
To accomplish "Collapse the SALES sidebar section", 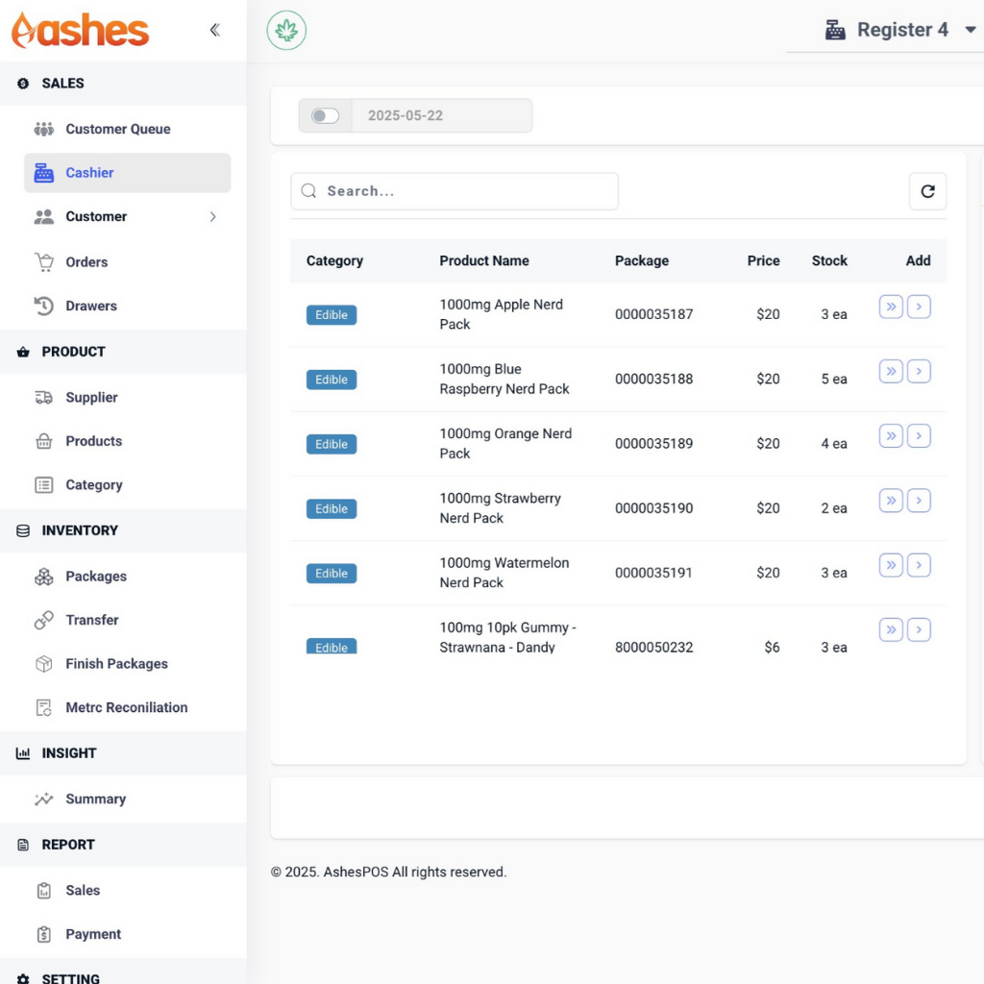I will [x=63, y=84].
